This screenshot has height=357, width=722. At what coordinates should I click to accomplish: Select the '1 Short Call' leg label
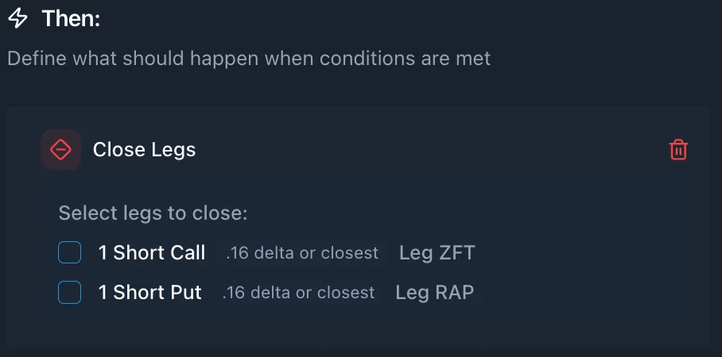tap(151, 253)
